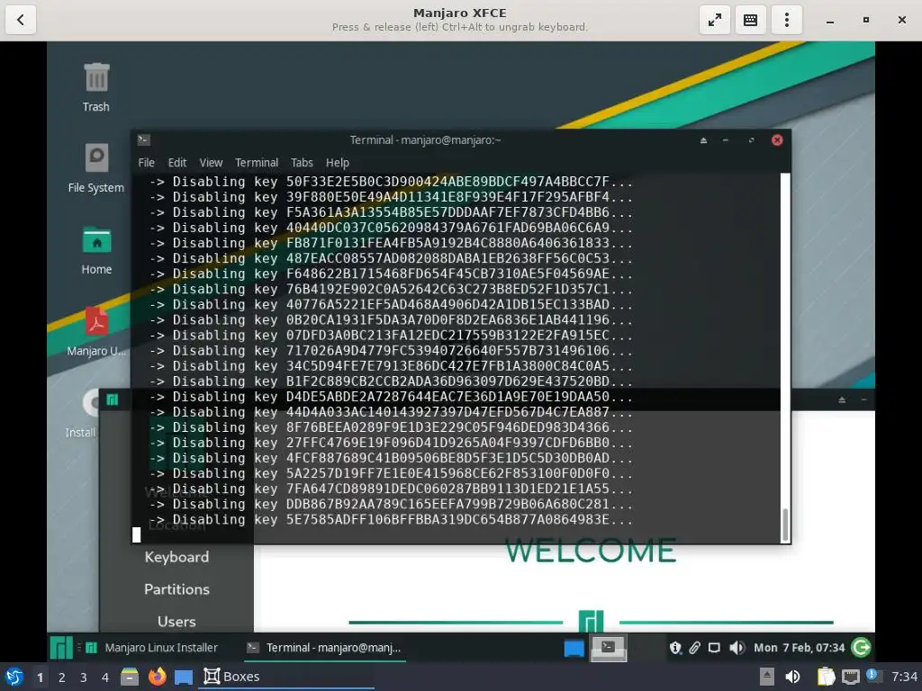The width and height of the screenshot is (922, 691).
Task: Open the host clock showing 7:34
Action: 904,677
